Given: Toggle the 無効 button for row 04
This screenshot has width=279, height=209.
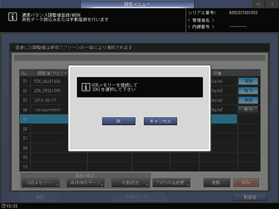Looking at the screenshot, I should (x=248, y=109).
